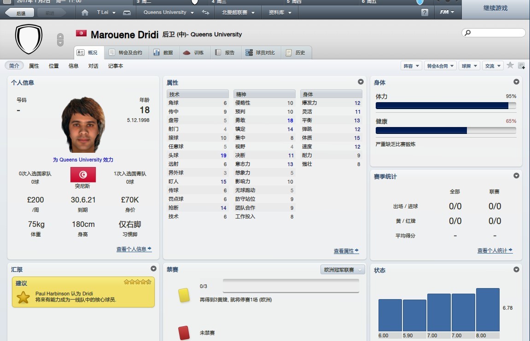Switch to the 训练 tab
The height and width of the screenshot is (341, 530).
(194, 53)
